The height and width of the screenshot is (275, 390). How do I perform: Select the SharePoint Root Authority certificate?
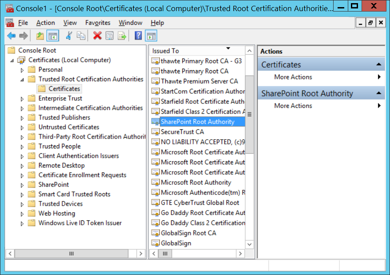198,122
